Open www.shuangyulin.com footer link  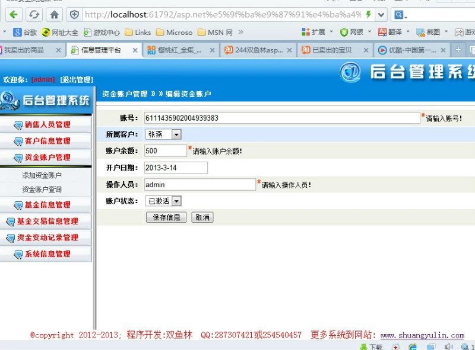point(422,335)
